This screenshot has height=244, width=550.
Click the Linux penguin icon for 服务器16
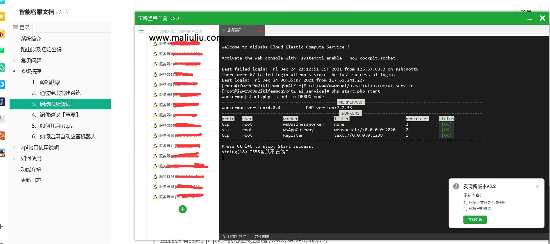tap(155, 197)
